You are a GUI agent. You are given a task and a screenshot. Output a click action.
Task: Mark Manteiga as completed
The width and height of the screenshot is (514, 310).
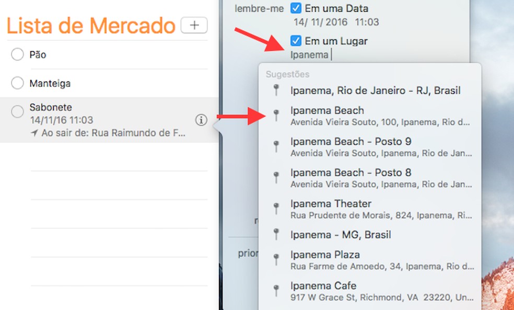click(x=16, y=83)
